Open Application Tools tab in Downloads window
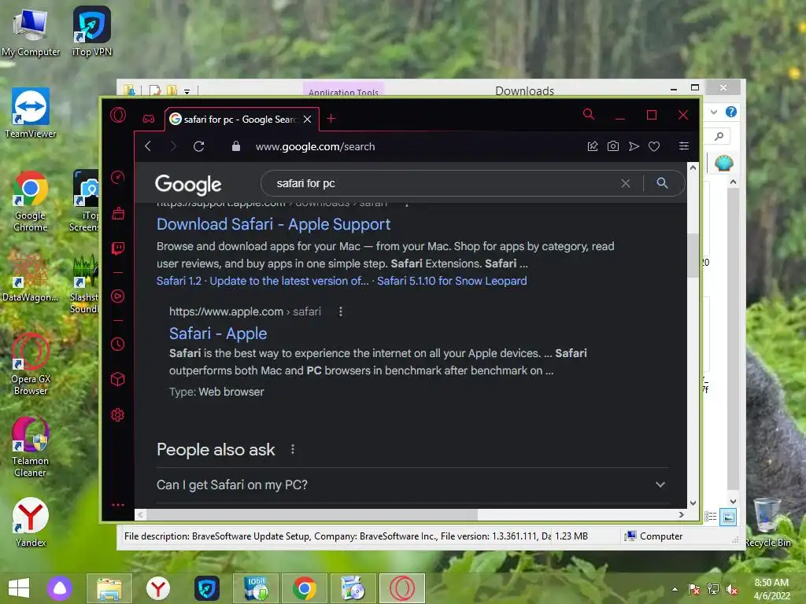 (343, 90)
